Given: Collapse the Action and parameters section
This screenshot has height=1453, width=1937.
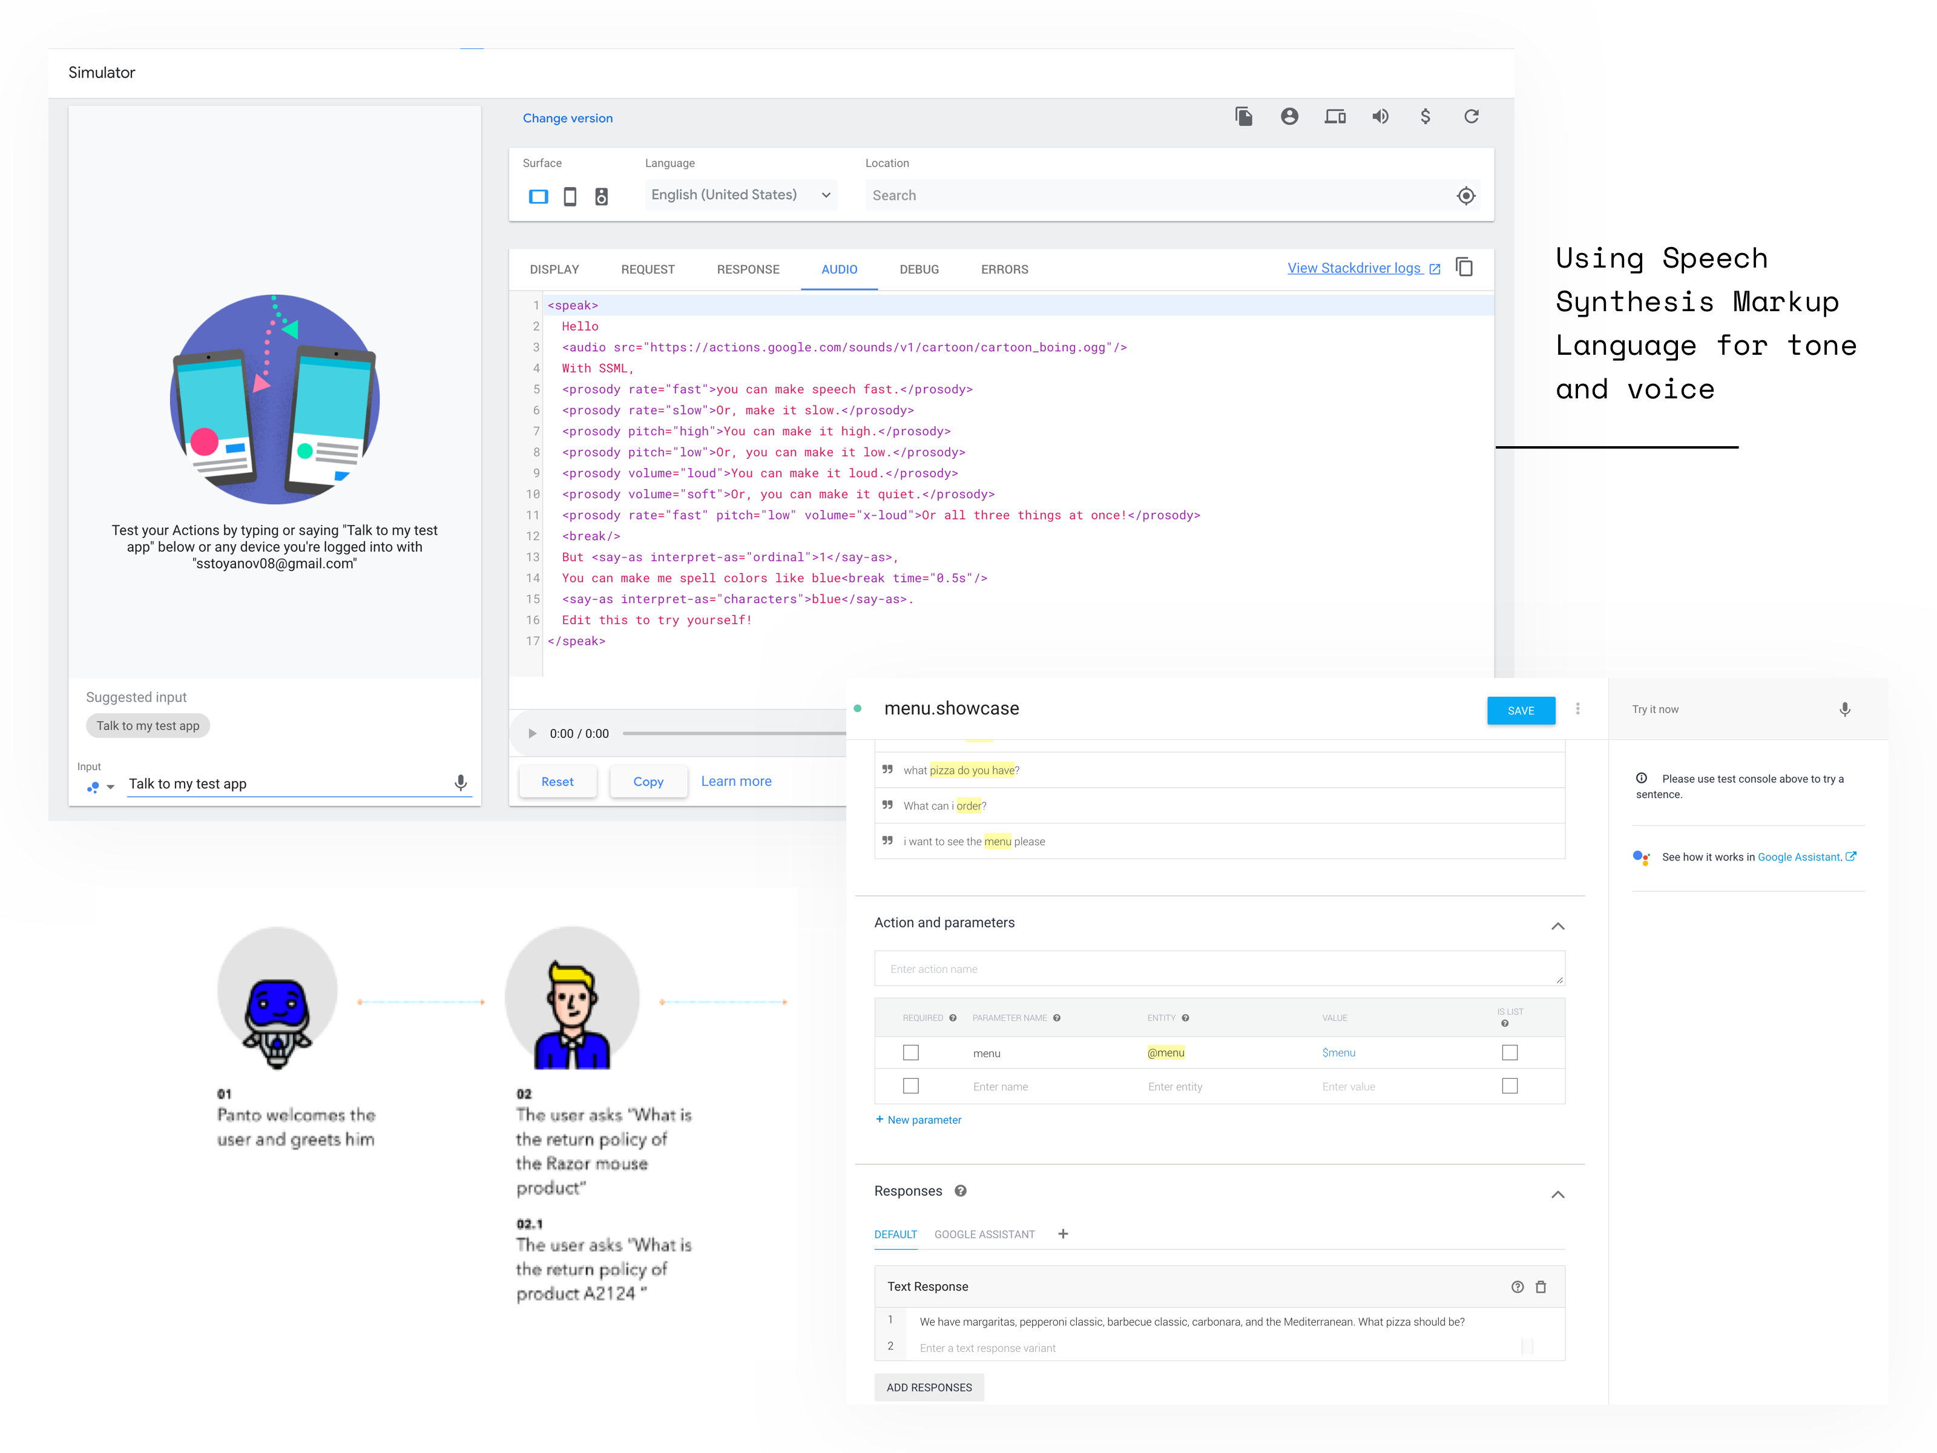Looking at the screenshot, I should click(x=1558, y=926).
